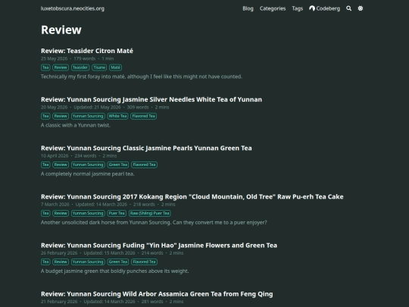Screen dimensions: 409x307
Task: Select Green Tea tag under Fuding Yin Hao
Action: pos(118,262)
